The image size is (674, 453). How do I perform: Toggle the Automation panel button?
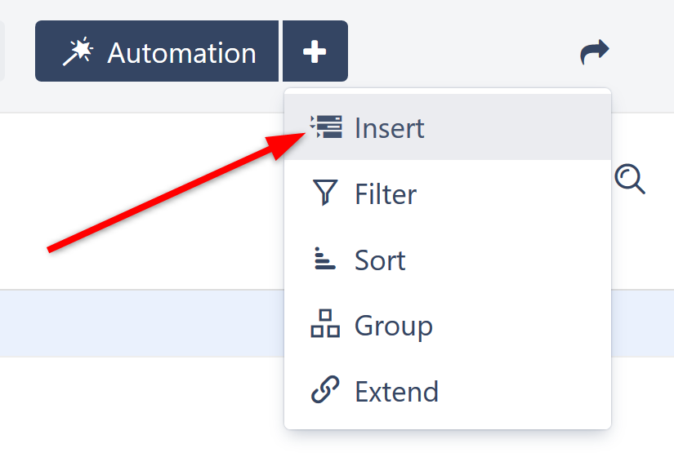coord(157,52)
